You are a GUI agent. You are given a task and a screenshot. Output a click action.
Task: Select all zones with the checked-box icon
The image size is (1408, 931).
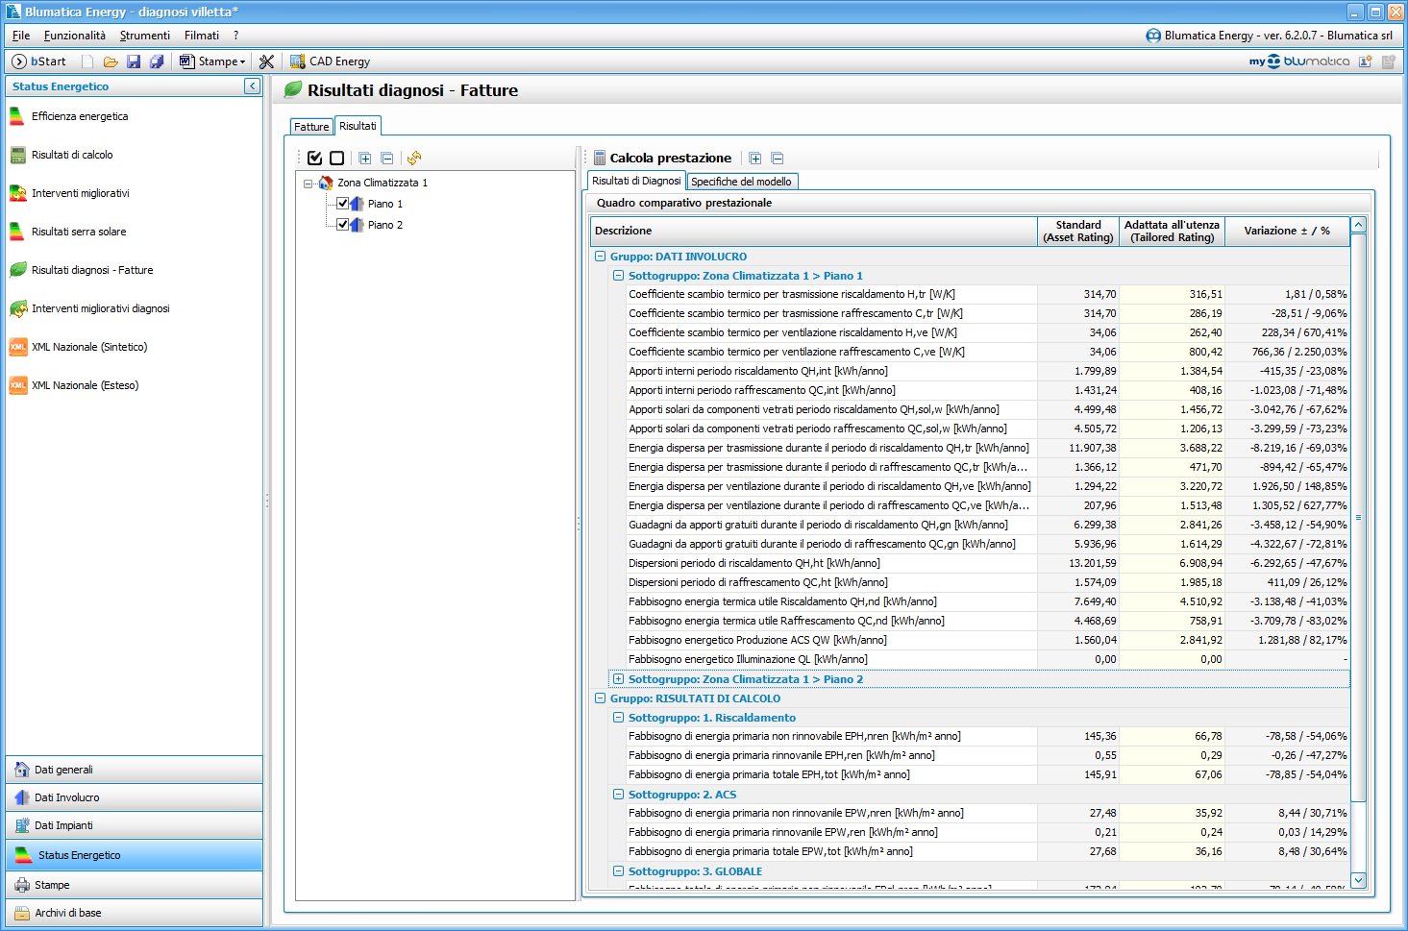[315, 159]
